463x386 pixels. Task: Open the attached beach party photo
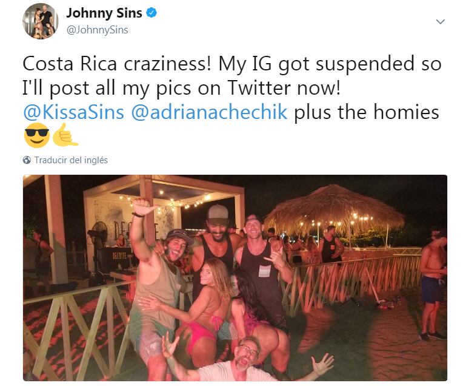(235, 278)
